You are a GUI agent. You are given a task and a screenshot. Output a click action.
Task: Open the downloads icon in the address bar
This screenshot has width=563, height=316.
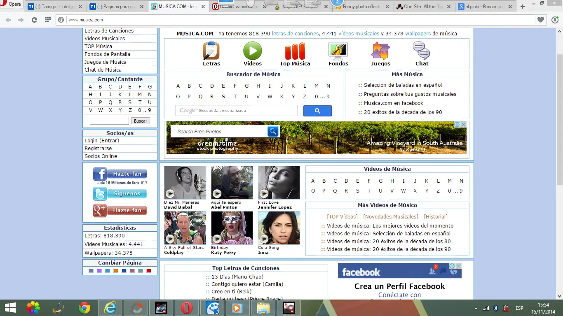(555, 20)
